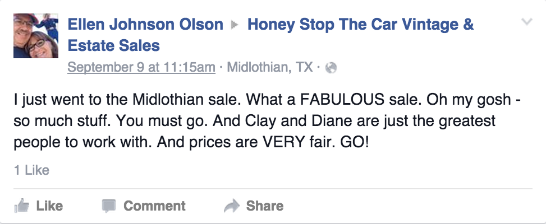546x224 pixels.
Task: Open the September 9 at 11:15am timestamp
Action: pyautogui.click(x=141, y=67)
